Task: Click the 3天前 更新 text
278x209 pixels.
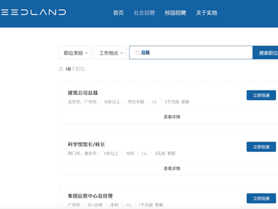Action: [165, 153]
